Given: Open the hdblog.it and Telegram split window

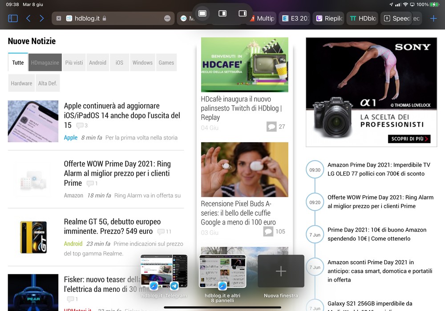Looking at the screenshot, I should [x=164, y=271].
